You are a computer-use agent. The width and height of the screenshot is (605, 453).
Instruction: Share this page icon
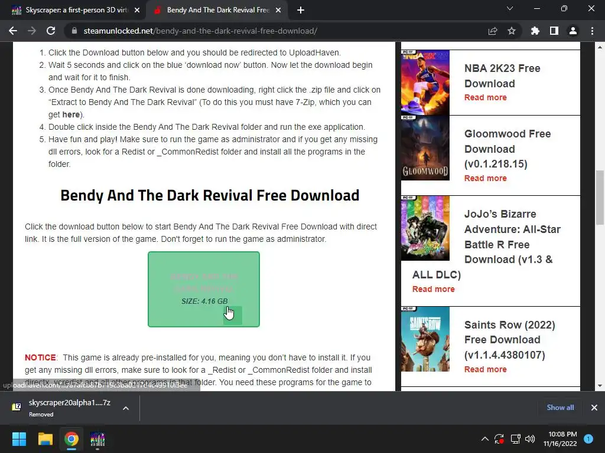point(493,31)
